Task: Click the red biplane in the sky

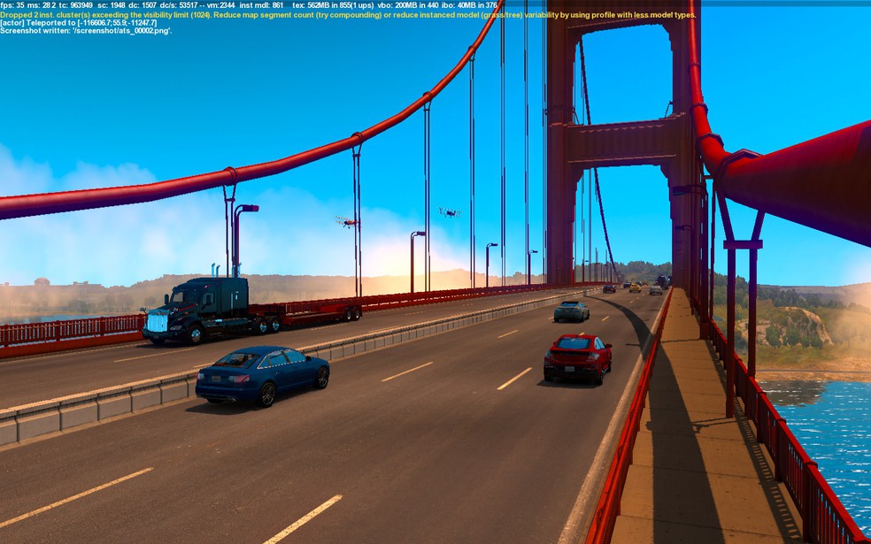Action: 347,222
